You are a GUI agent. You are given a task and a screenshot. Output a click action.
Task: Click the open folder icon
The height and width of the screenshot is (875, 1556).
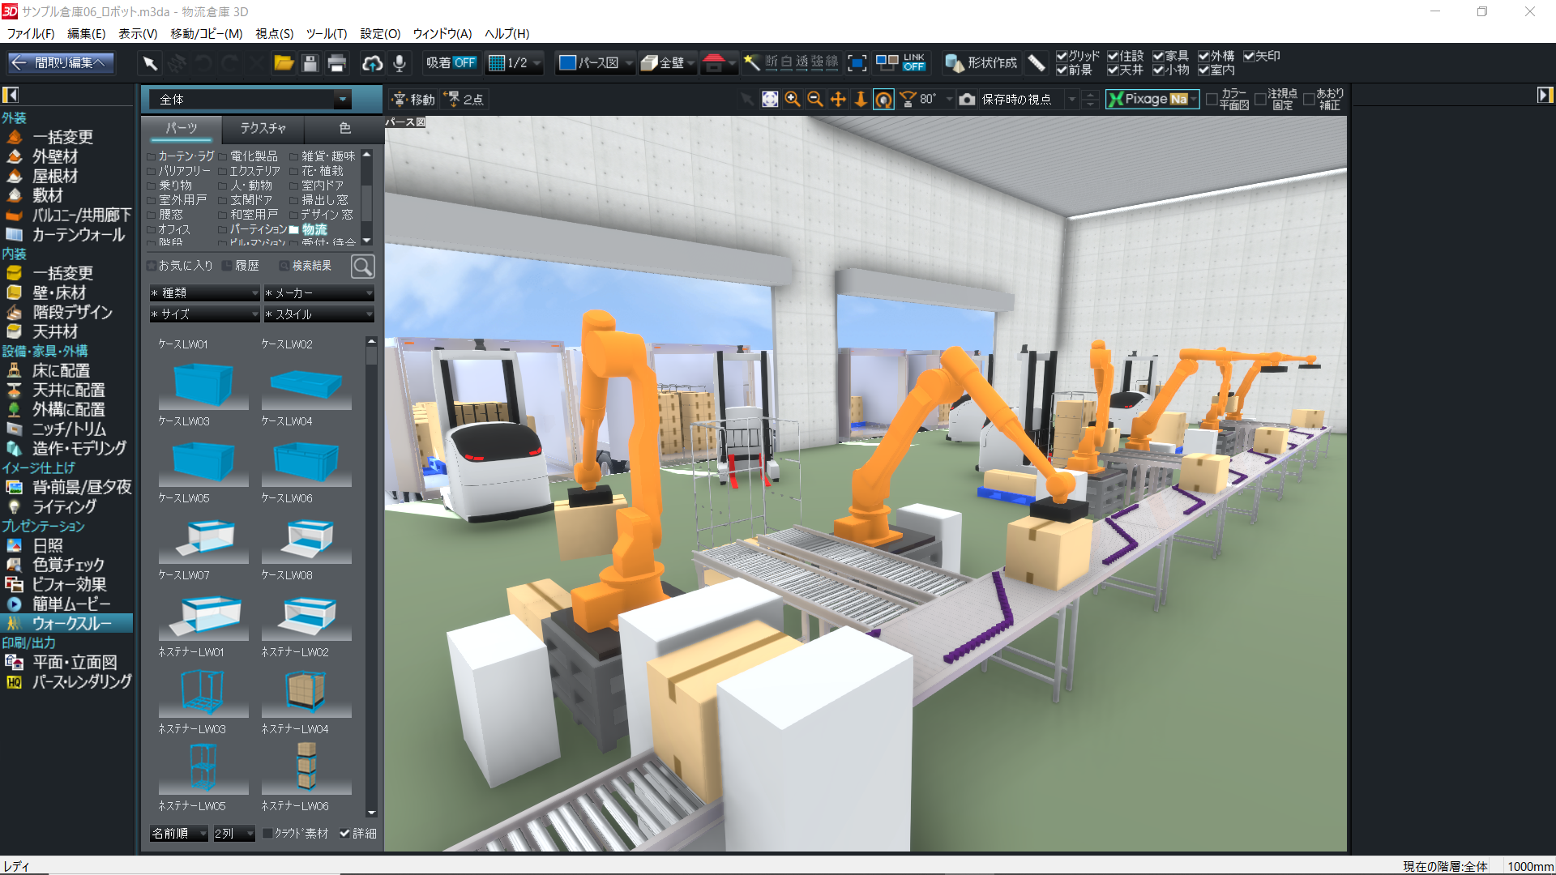pos(283,63)
